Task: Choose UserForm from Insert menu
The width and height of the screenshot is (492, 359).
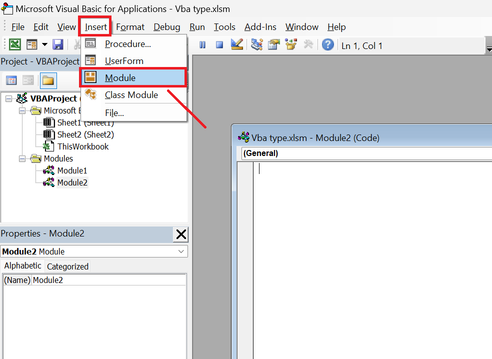Action: (133, 61)
